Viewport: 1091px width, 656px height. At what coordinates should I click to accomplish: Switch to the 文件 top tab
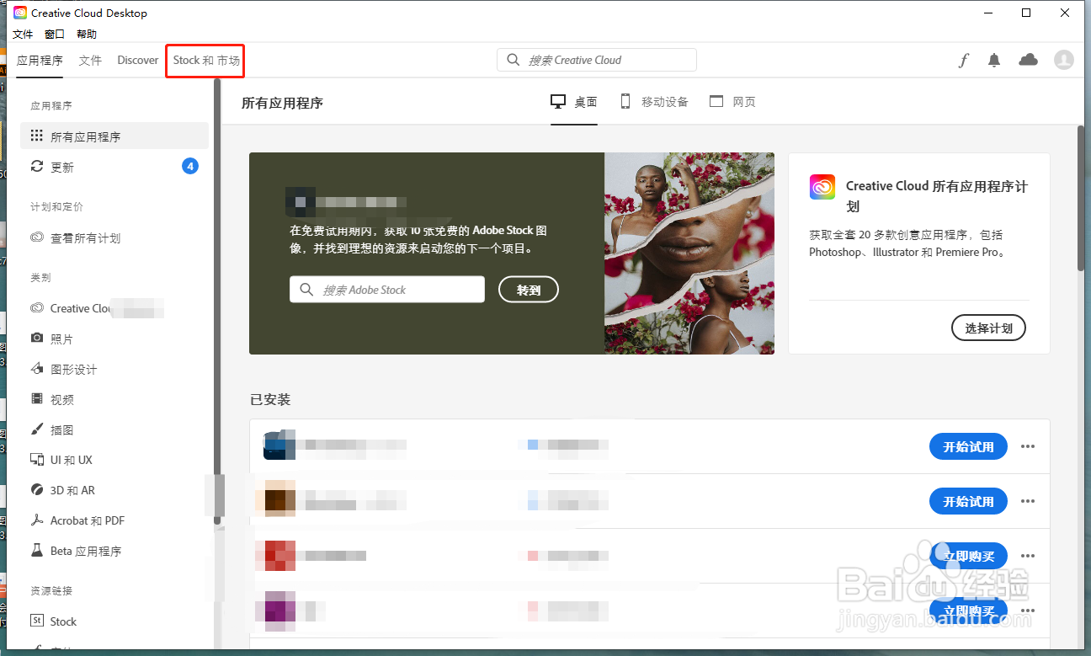(90, 60)
